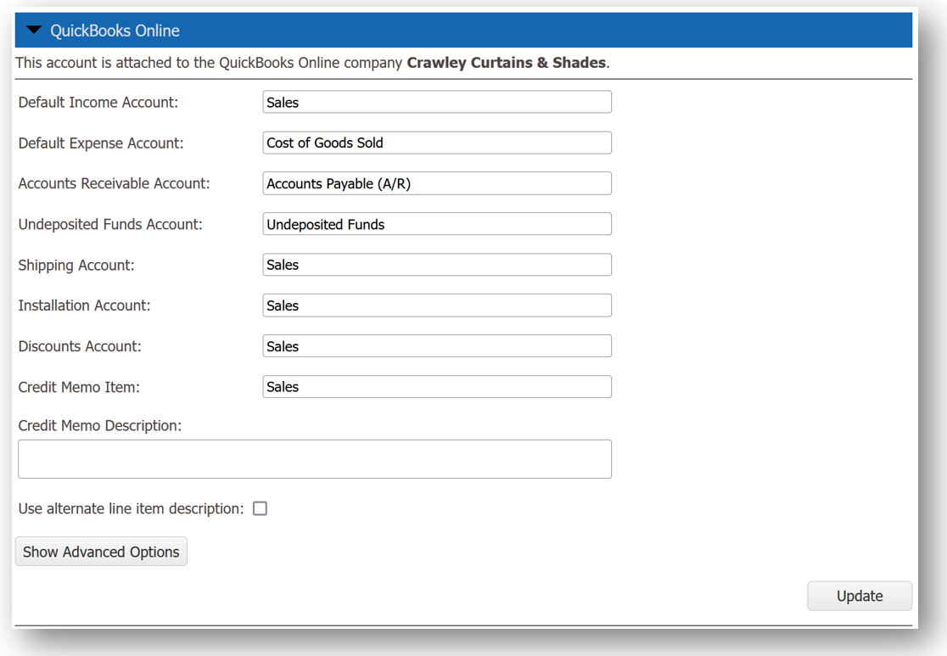Click the Credit Memo Item label
Screen dimensions: 947x656
[79, 387]
